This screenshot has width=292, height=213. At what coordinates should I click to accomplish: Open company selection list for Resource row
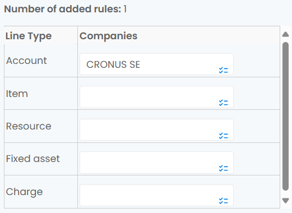click(224, 136)
